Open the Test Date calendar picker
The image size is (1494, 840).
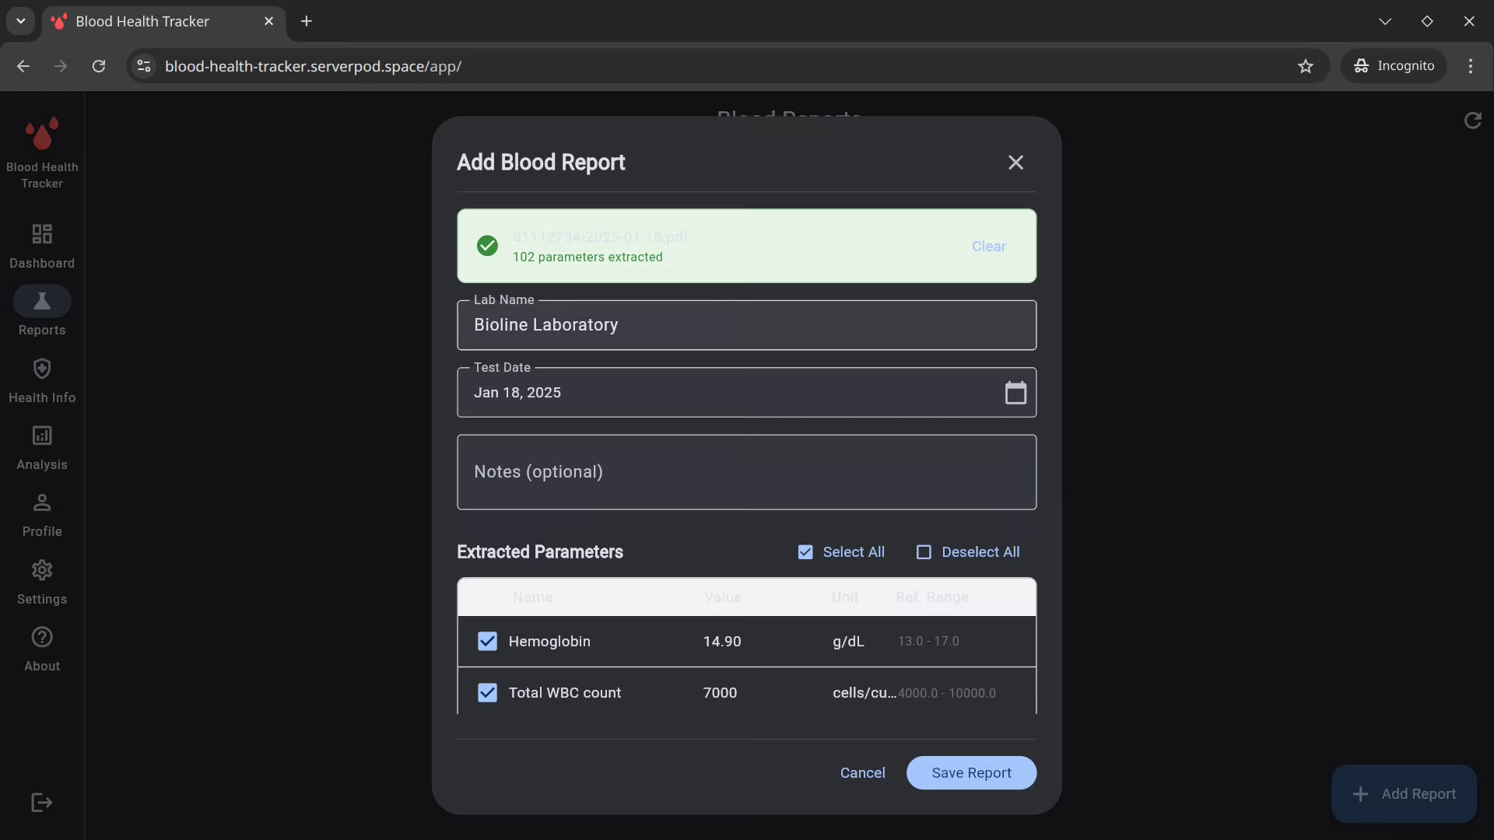(1015, 393)
